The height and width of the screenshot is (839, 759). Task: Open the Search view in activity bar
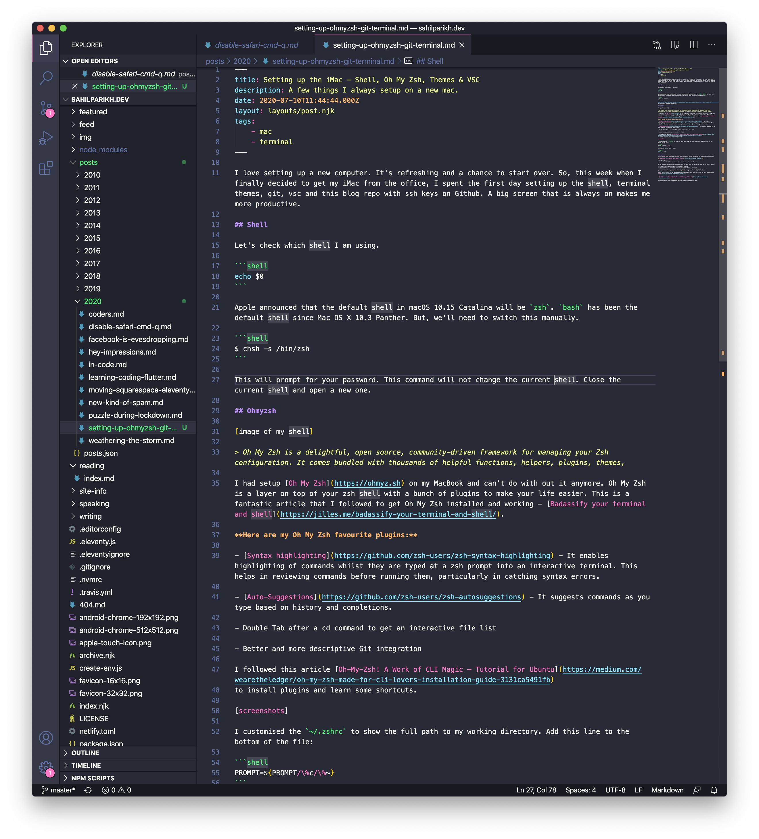(x=46, y=77)
